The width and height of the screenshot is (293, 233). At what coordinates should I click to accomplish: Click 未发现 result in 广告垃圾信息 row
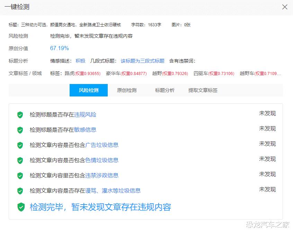coord(267,144)
